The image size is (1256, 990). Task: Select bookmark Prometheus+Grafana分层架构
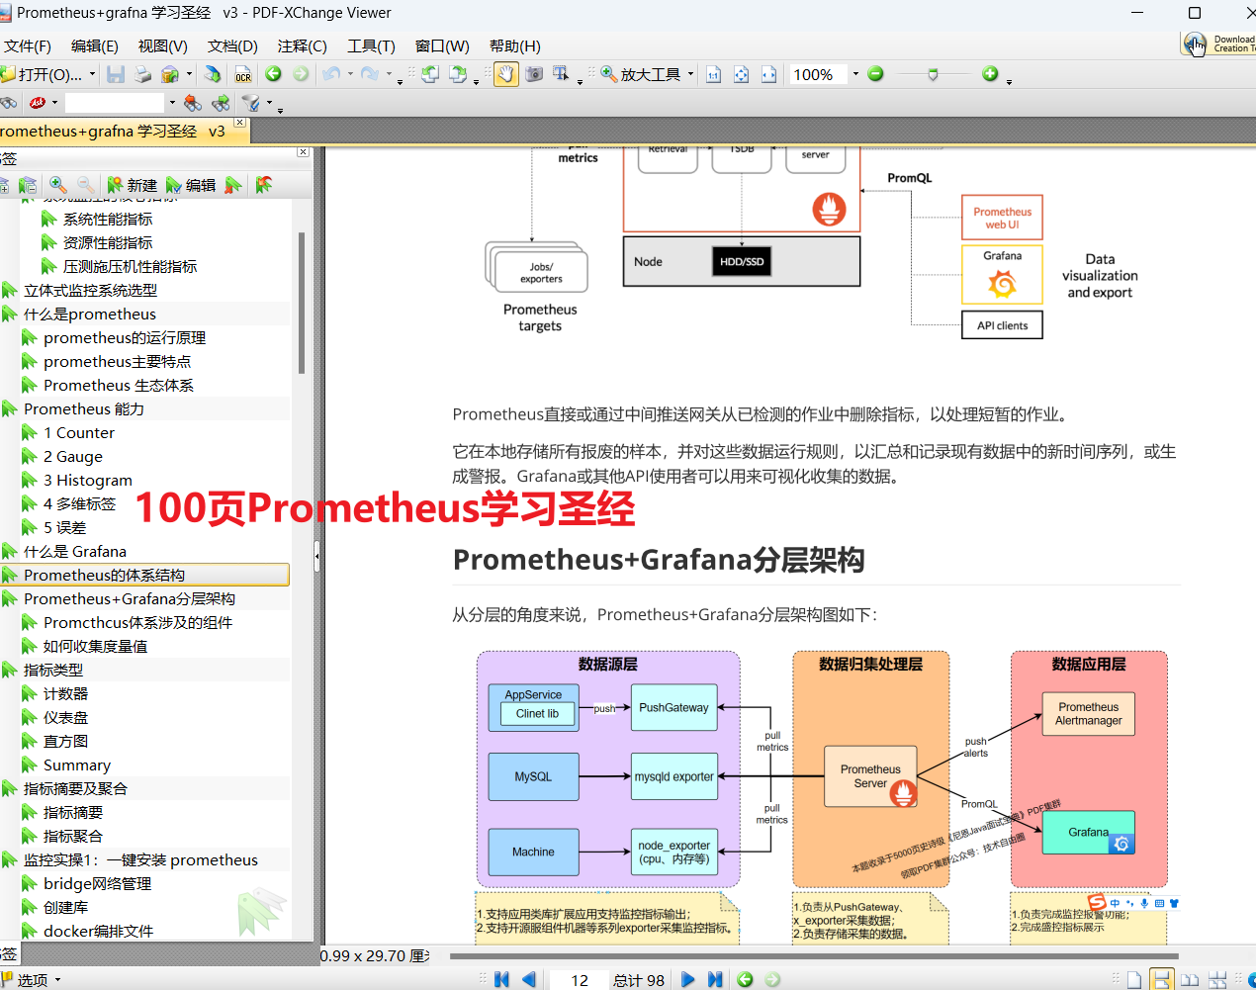pyautogui.click(x=130, y=598)
